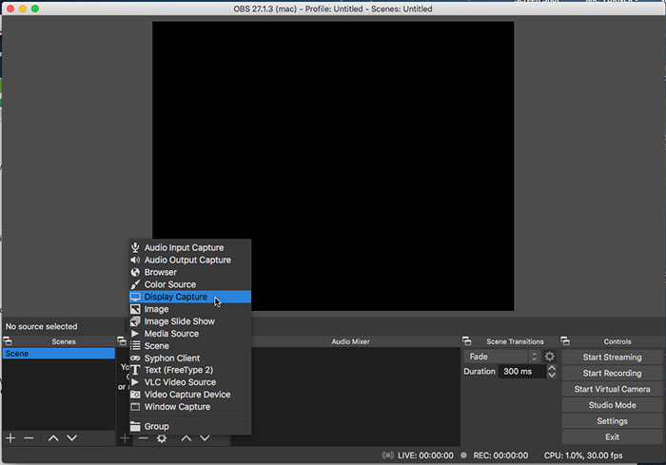Click the play icon beside VLC Video Source
Screen dimensions: 666x465
(135, 382)
